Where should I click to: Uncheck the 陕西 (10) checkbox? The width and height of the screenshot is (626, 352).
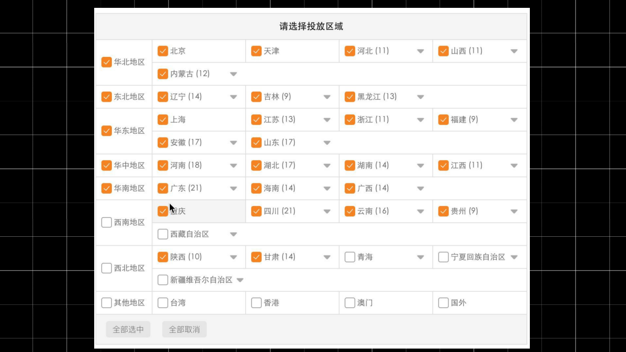pos(163,257)
